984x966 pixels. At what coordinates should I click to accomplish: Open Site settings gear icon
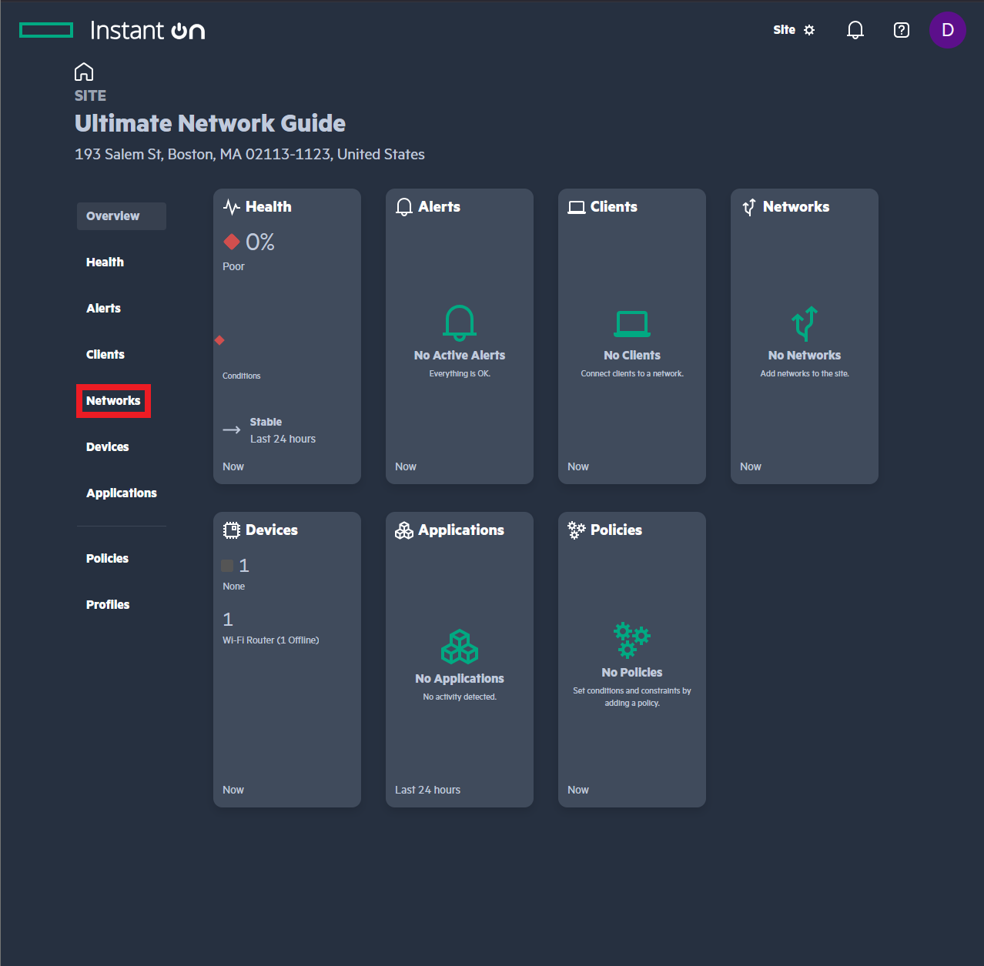pyautogui.click(x=809, y=30)
